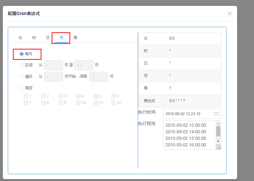Click the 表达式 row label

(149, 101)
